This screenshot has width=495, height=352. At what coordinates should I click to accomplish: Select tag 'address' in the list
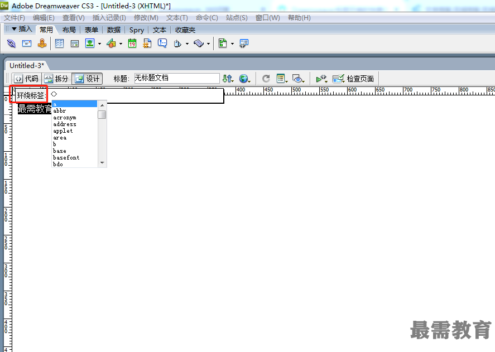pos(75,124)
